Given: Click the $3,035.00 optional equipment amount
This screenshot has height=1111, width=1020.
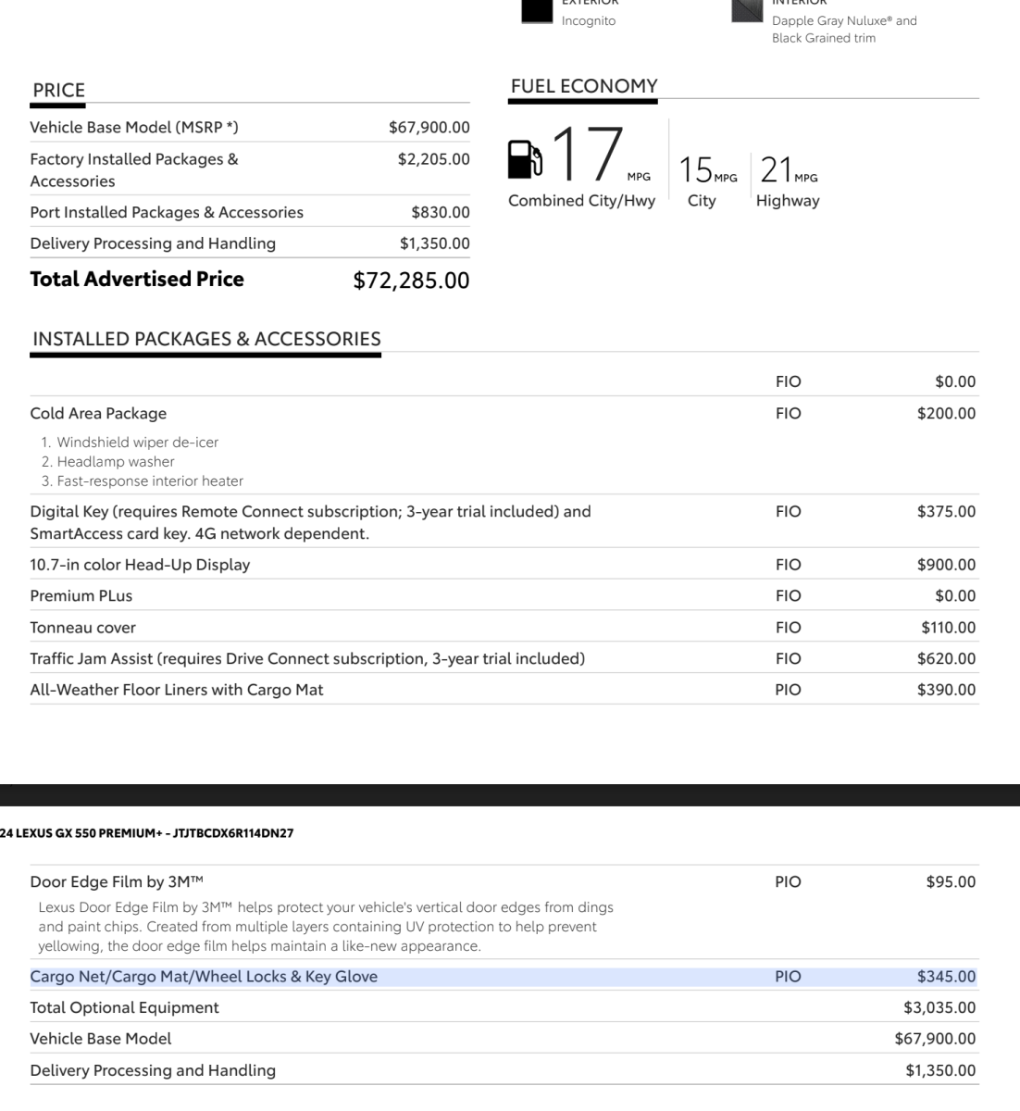Looking at the screenshot, I should coord(939,1008).
